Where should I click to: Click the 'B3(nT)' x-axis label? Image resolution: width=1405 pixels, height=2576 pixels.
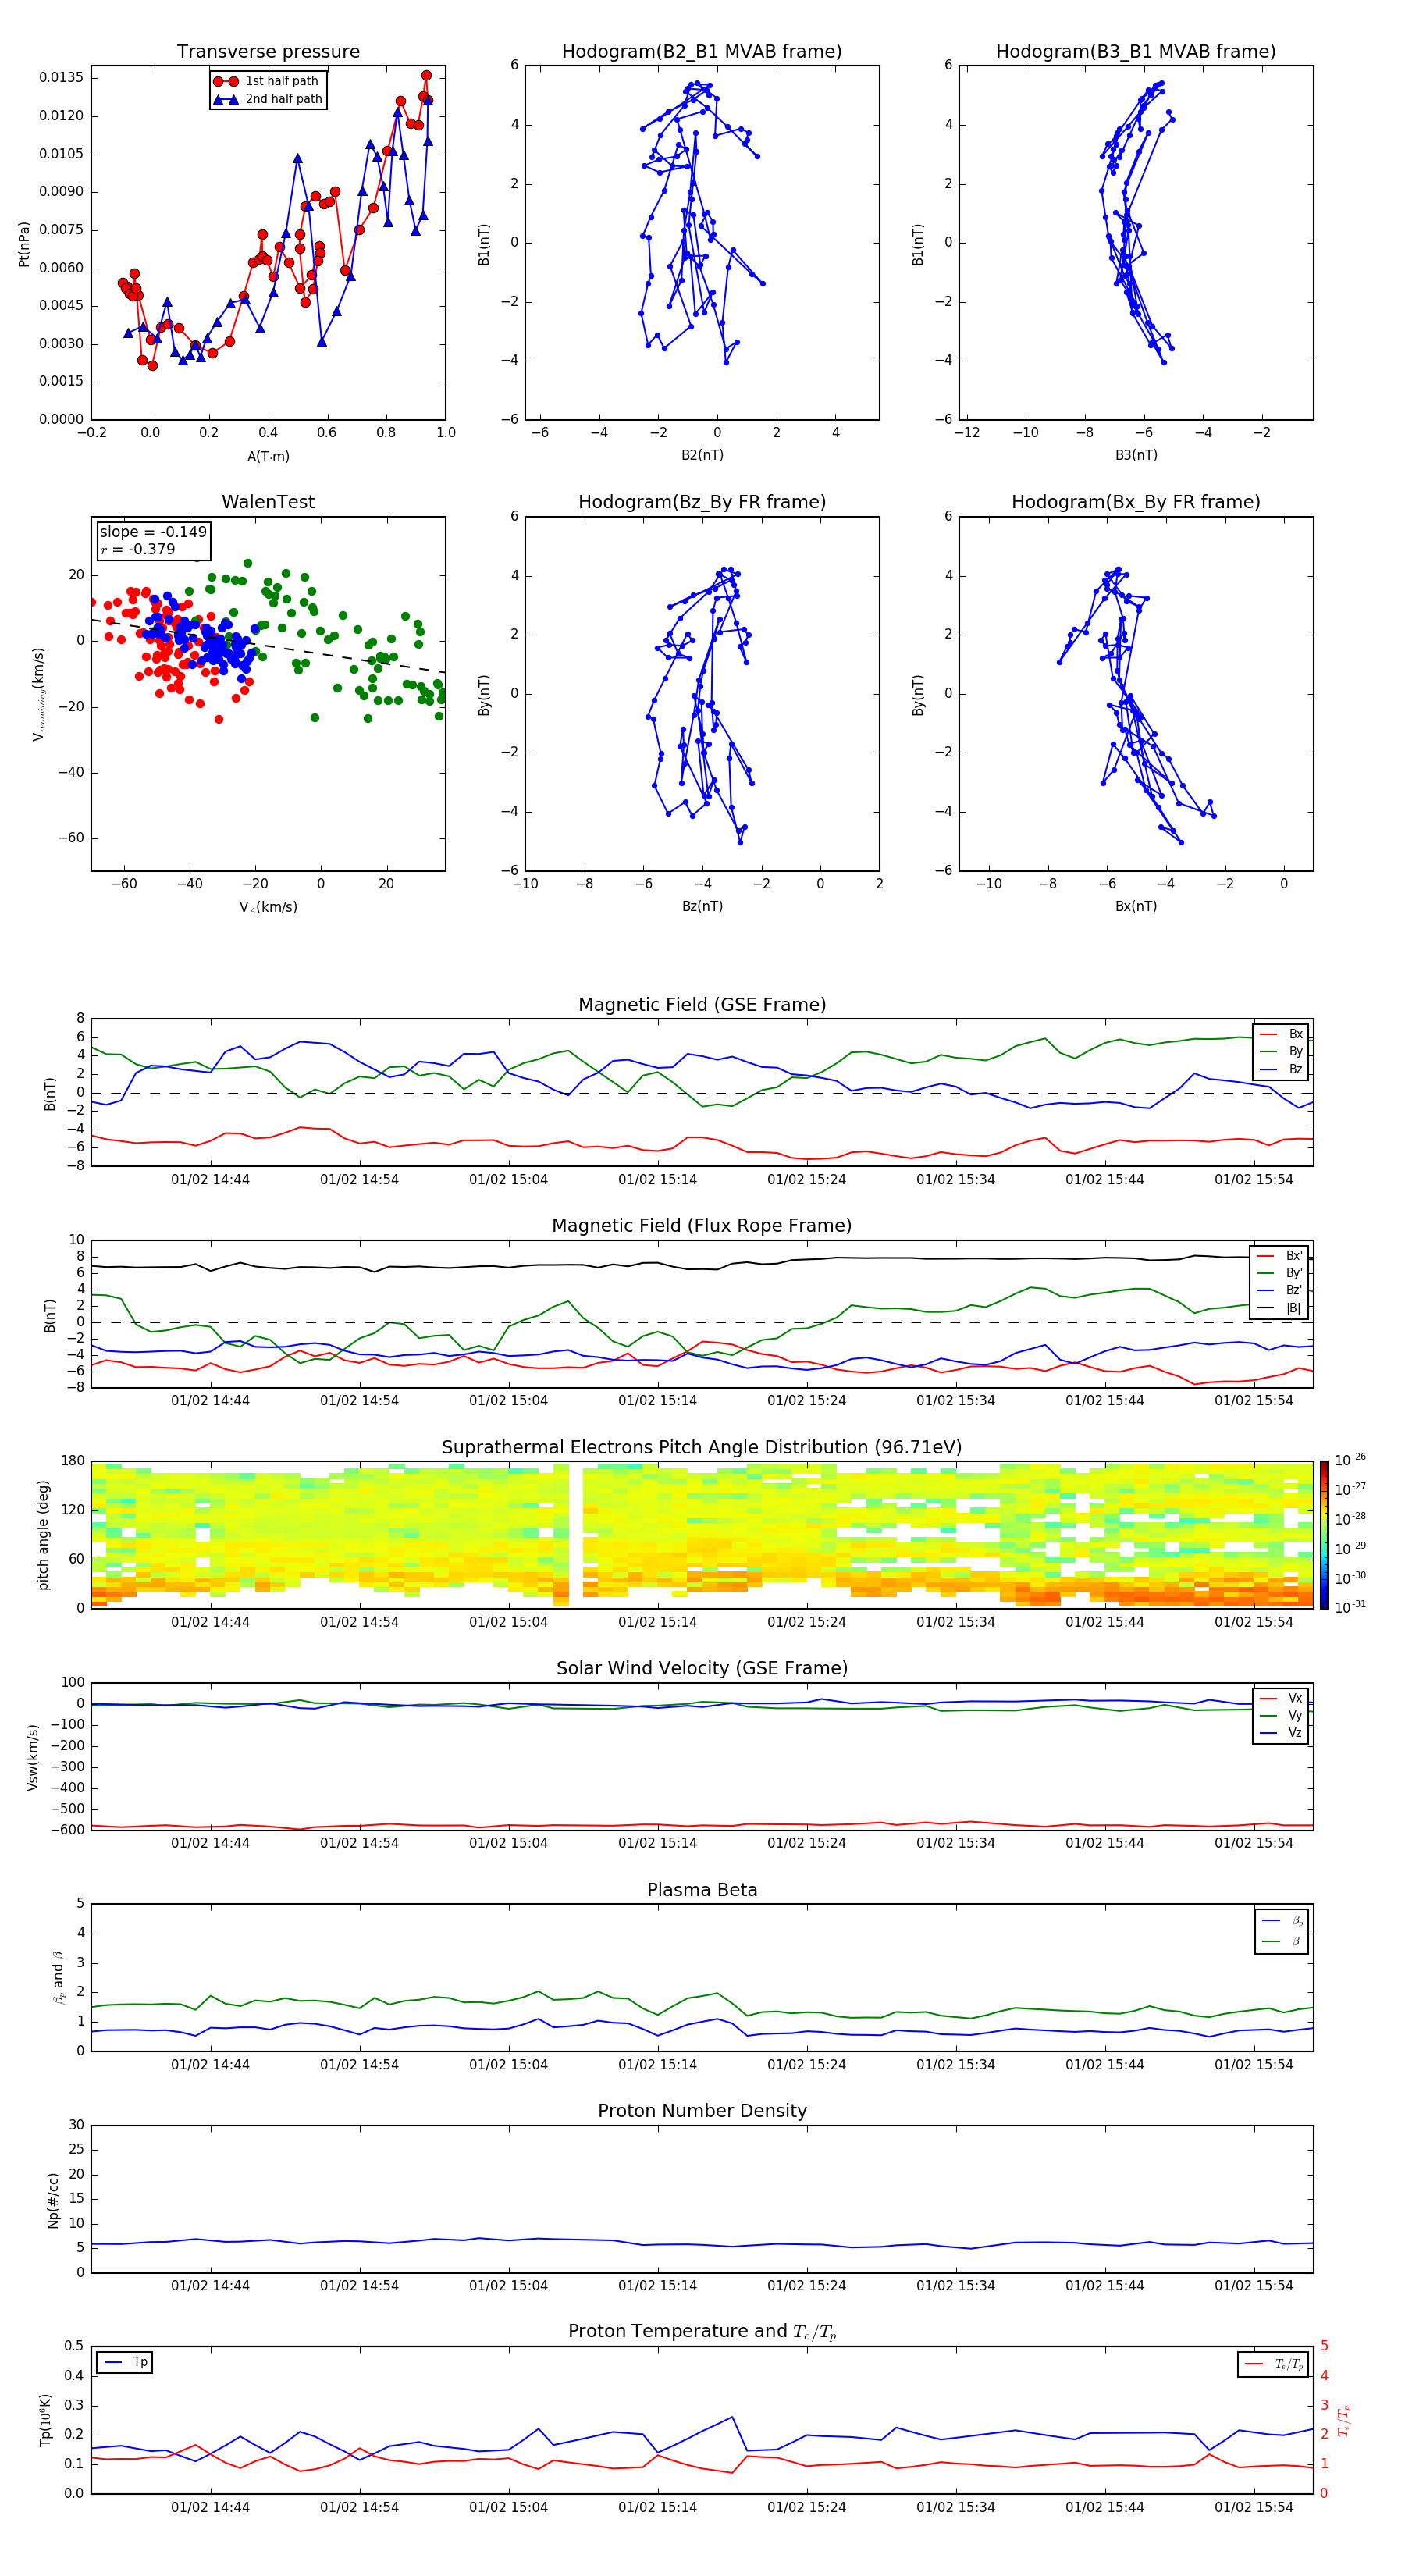(1136, 455)
